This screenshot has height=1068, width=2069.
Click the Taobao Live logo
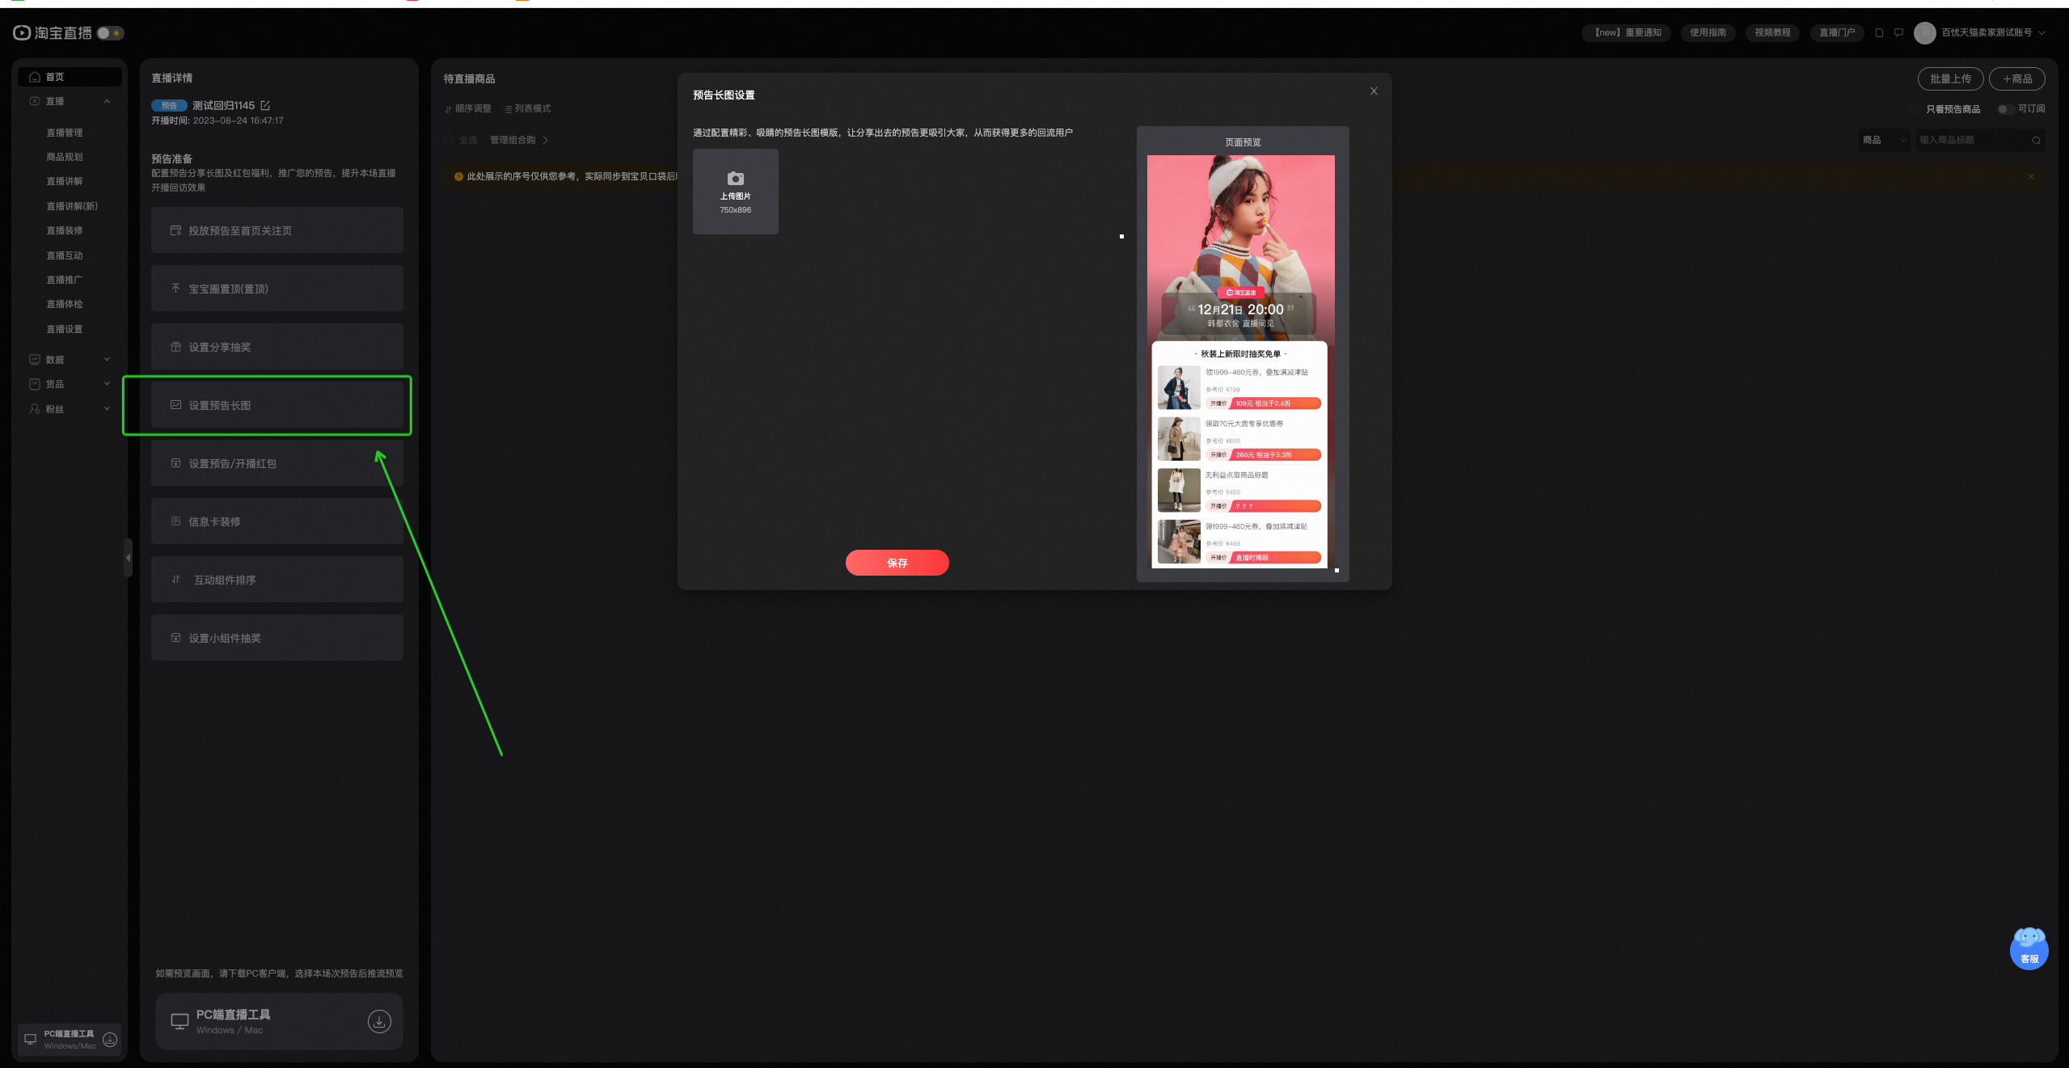click(x=53, y=32)
